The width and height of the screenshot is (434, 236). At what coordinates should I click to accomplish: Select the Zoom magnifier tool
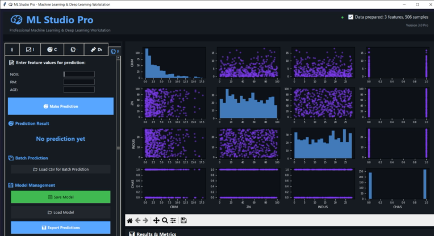pyautogui.click(x=165, y=220)
